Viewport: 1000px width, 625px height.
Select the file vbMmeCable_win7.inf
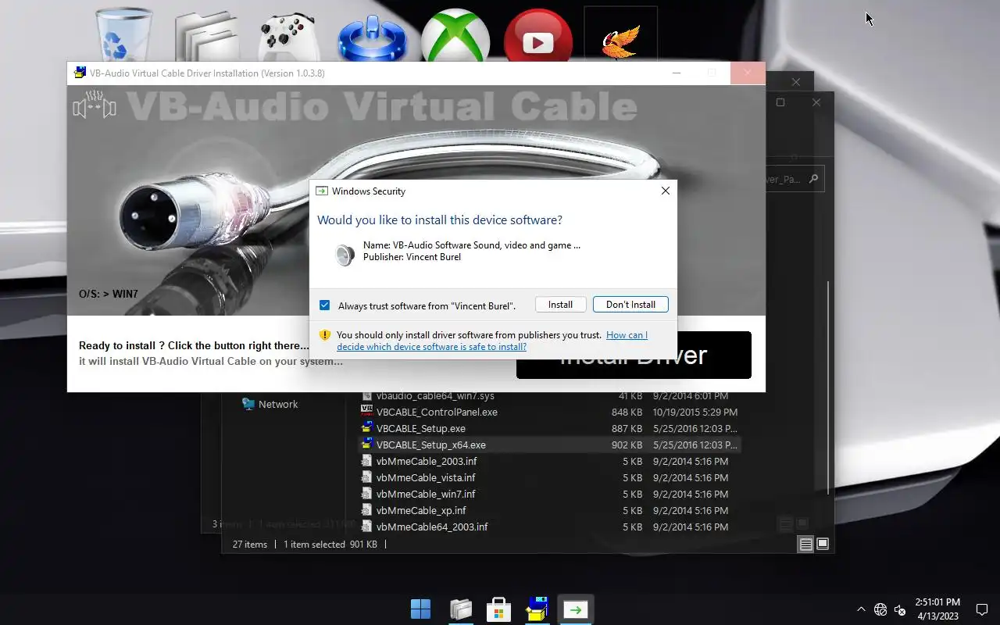[426, 494]
